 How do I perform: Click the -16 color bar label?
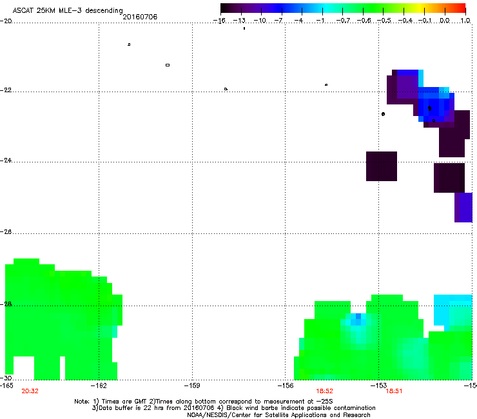(x=219, y=21)
